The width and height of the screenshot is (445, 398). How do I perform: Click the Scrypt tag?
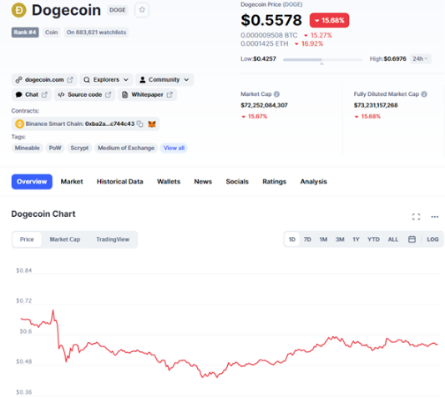click(x=79, y=148)
